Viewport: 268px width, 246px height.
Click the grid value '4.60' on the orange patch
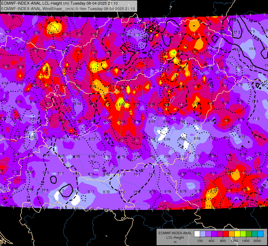(x=214, y=190)
